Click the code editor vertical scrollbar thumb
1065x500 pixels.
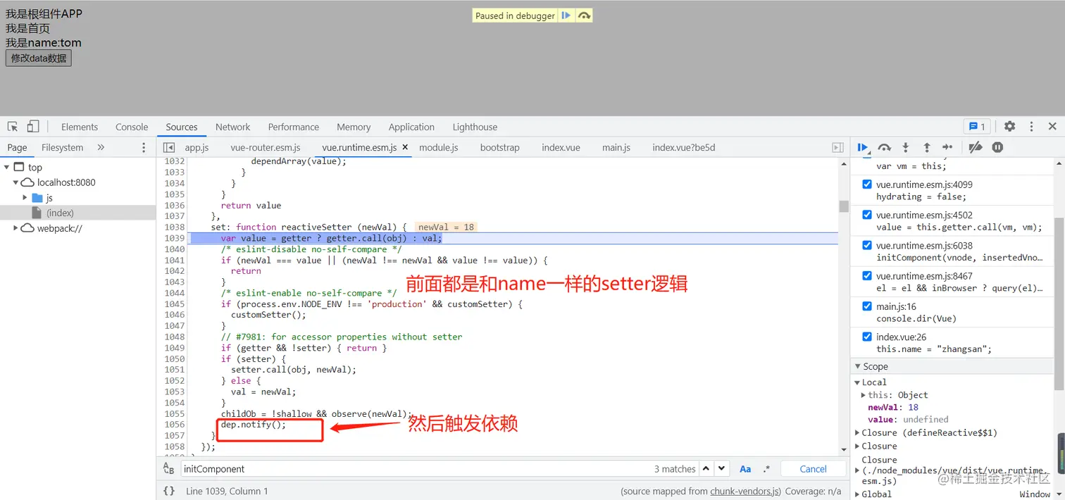pos(844,206)
